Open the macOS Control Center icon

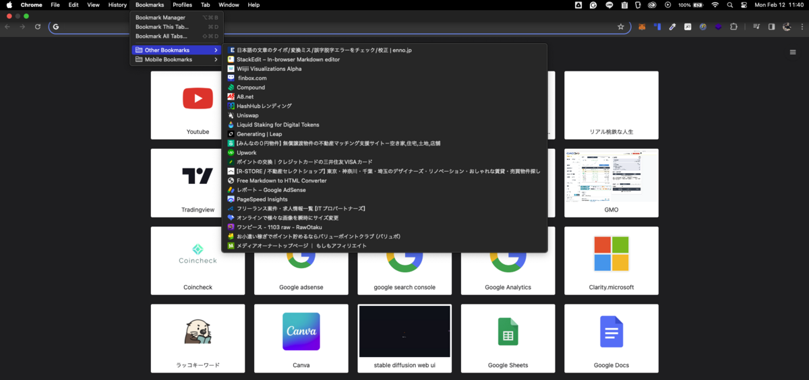tap(744, 5)
